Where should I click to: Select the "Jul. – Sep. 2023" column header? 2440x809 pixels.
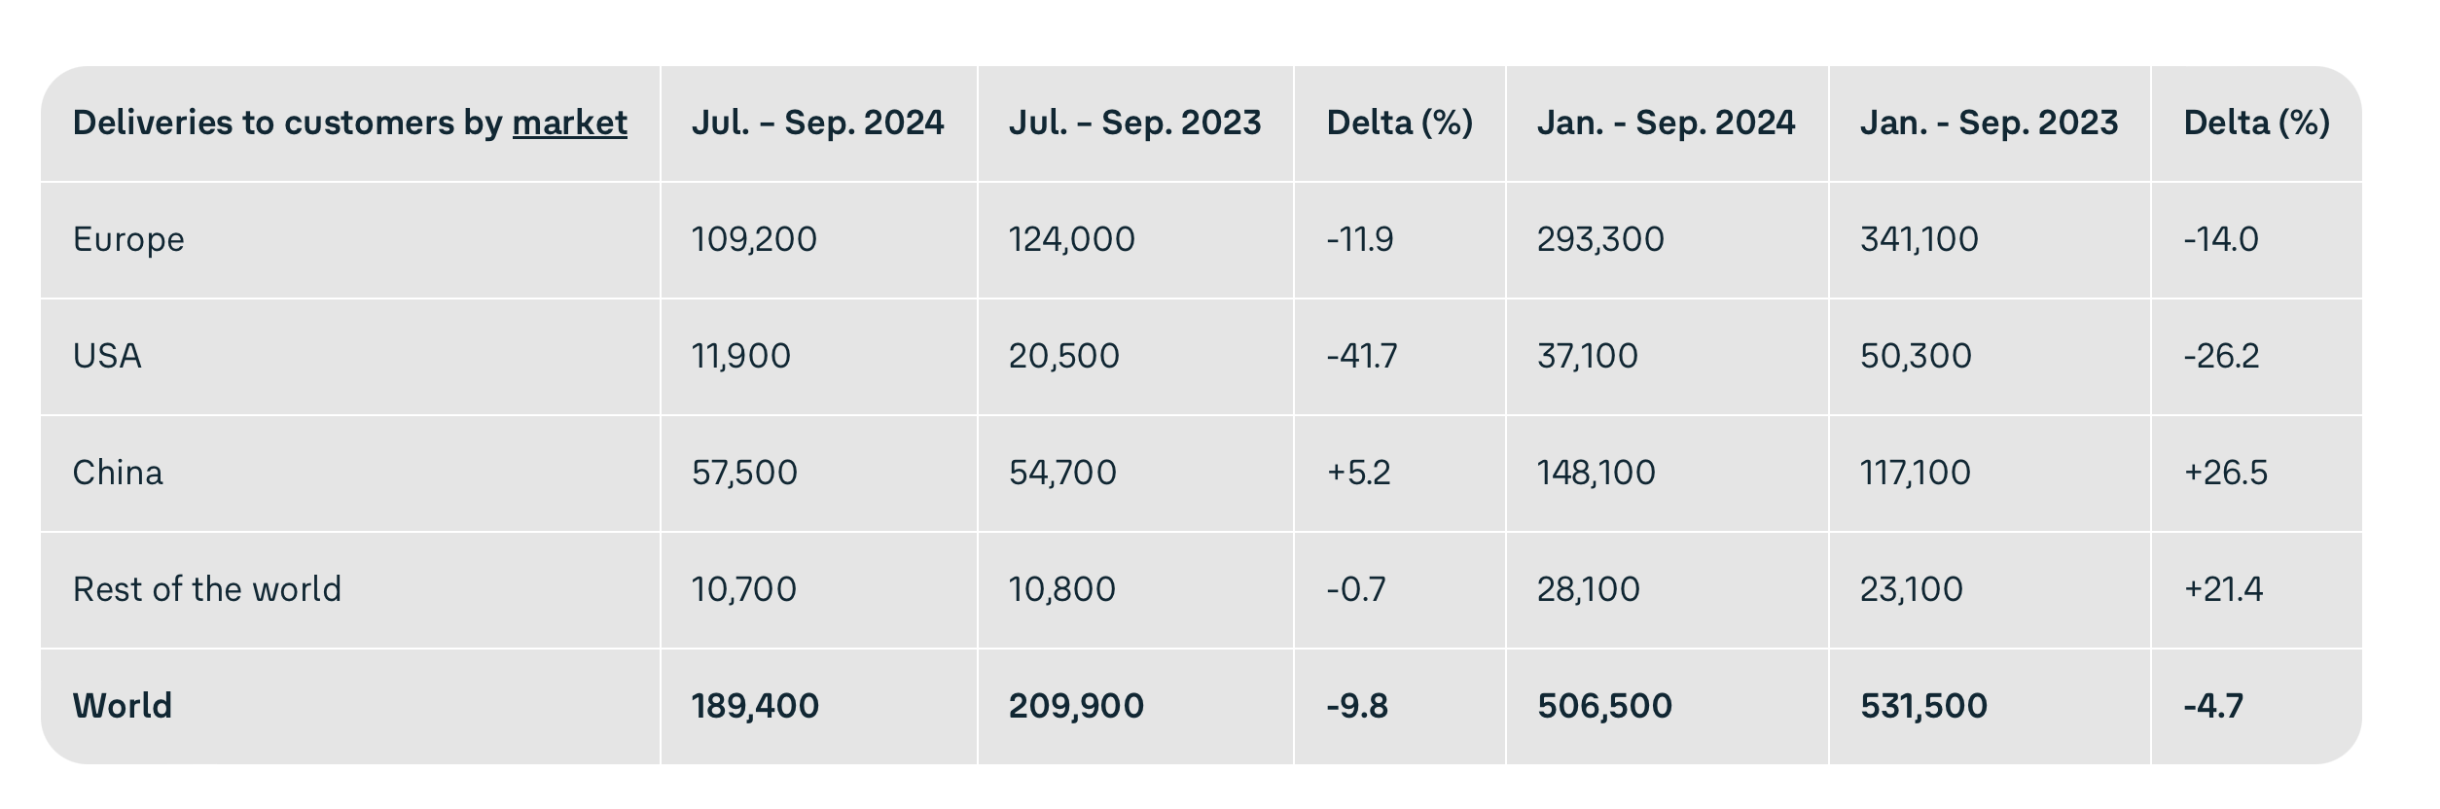[x=1134, y=123]
